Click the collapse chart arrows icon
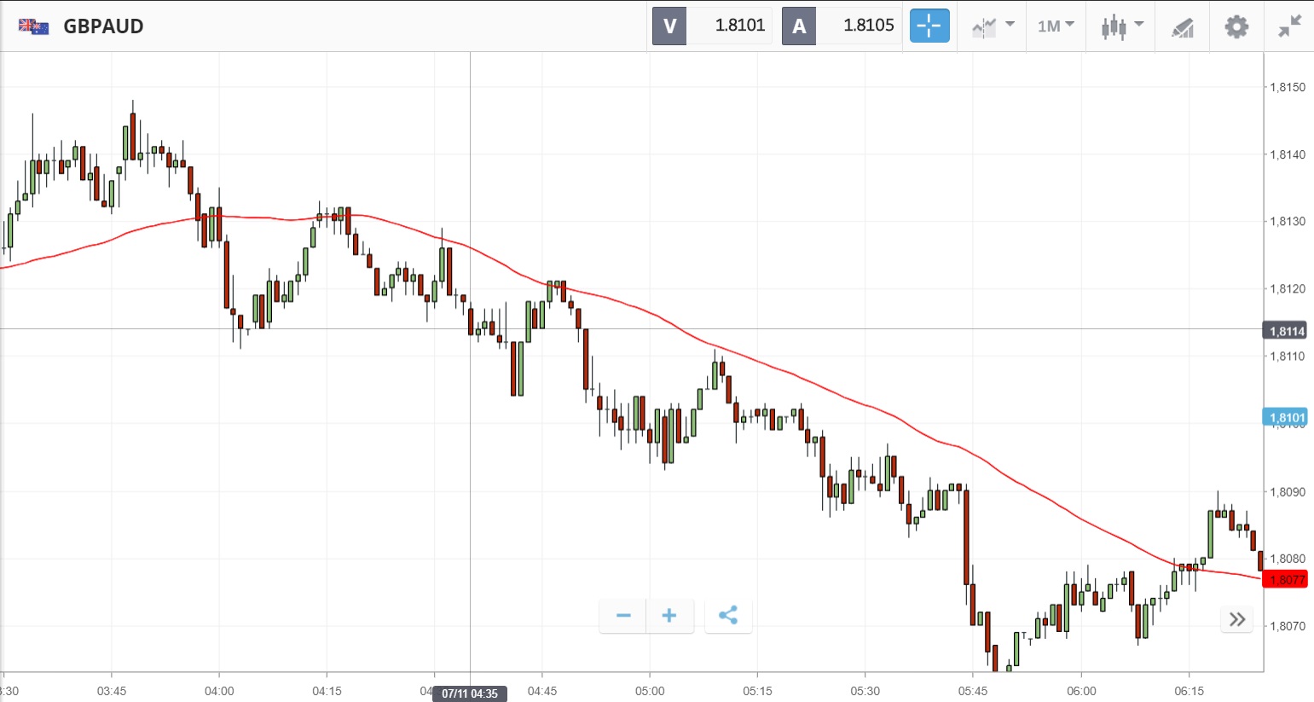1314x702 pixels. [1289, 26]
